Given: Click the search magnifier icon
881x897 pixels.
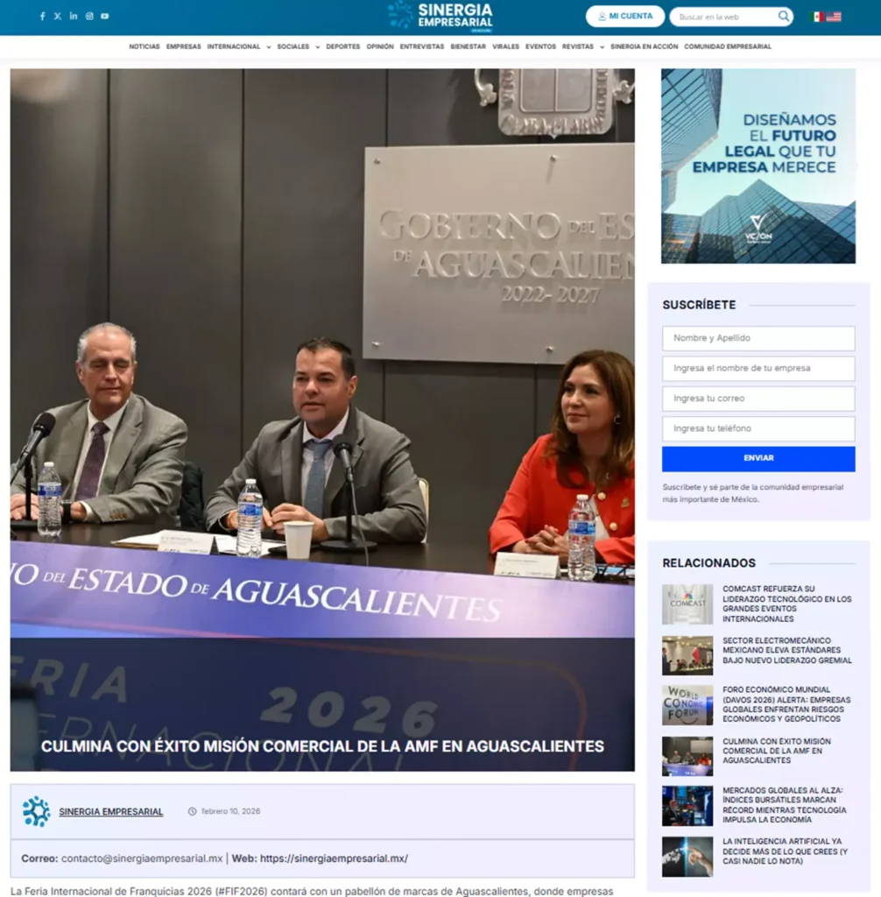Looking at the screenshot, I should pos(783,17).
